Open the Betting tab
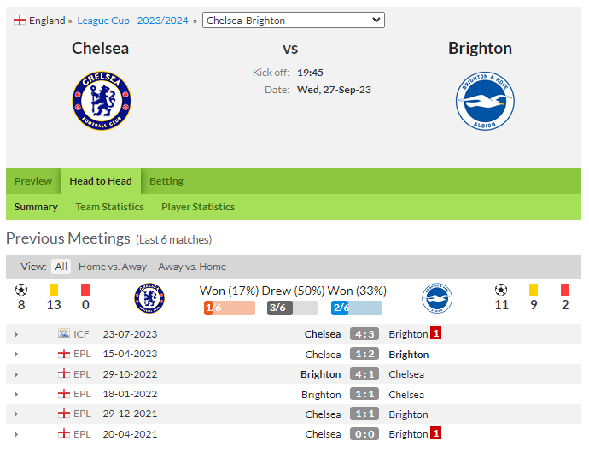Screen dimensions: 589x464 point(166,181)
